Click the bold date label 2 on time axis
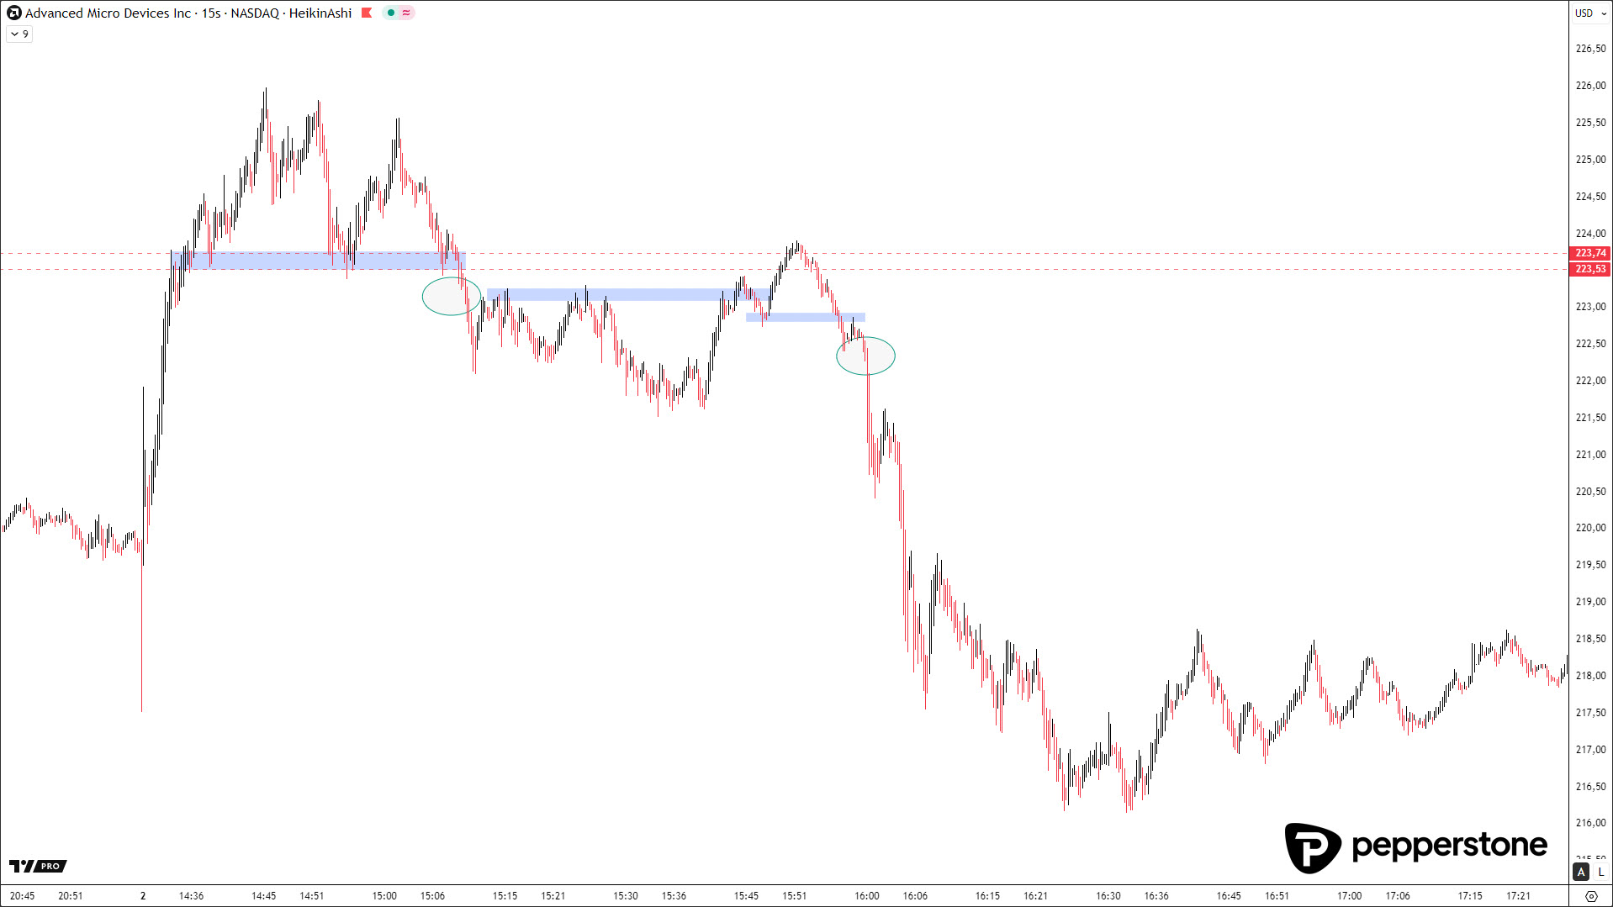The width and height of the screenshot is (1613, 907). (x=143, y=896)
